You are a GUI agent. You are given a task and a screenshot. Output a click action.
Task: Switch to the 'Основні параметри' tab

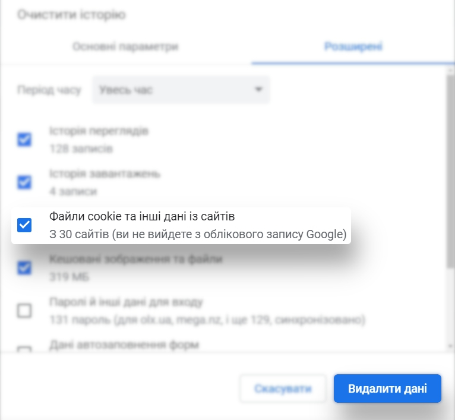point(125,46)
